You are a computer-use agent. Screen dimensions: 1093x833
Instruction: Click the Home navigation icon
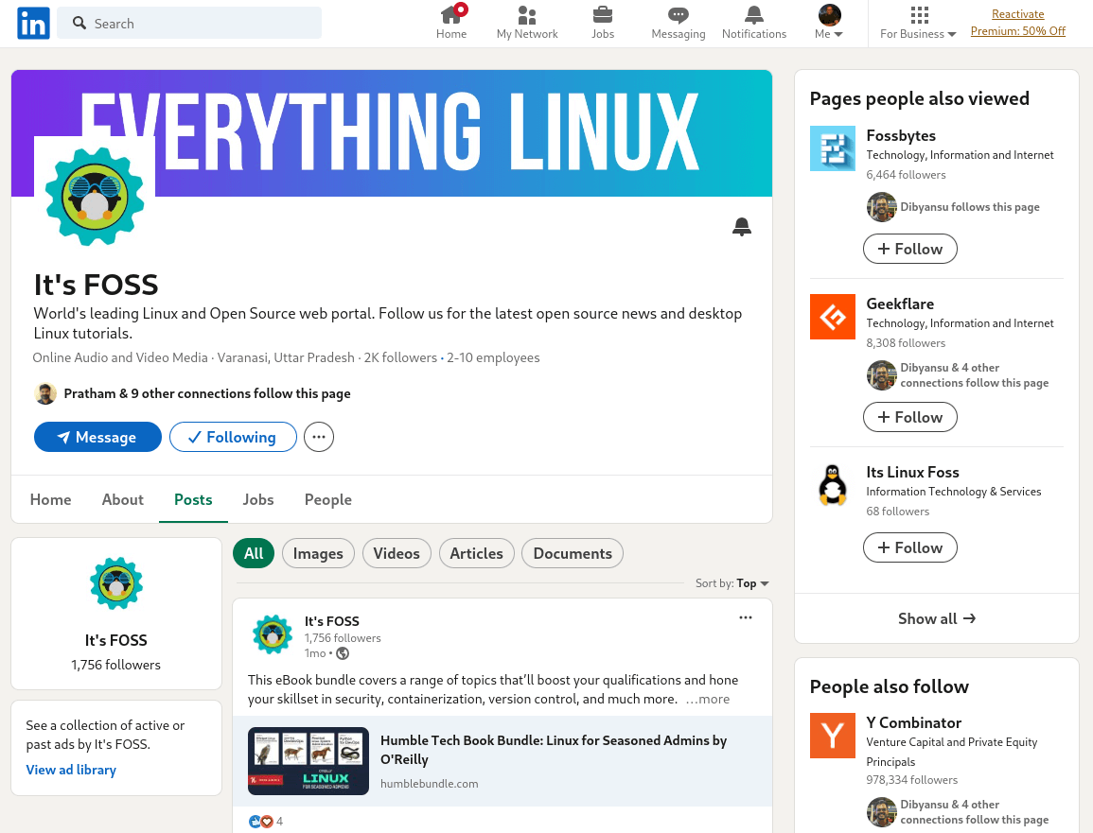point(451,21)
